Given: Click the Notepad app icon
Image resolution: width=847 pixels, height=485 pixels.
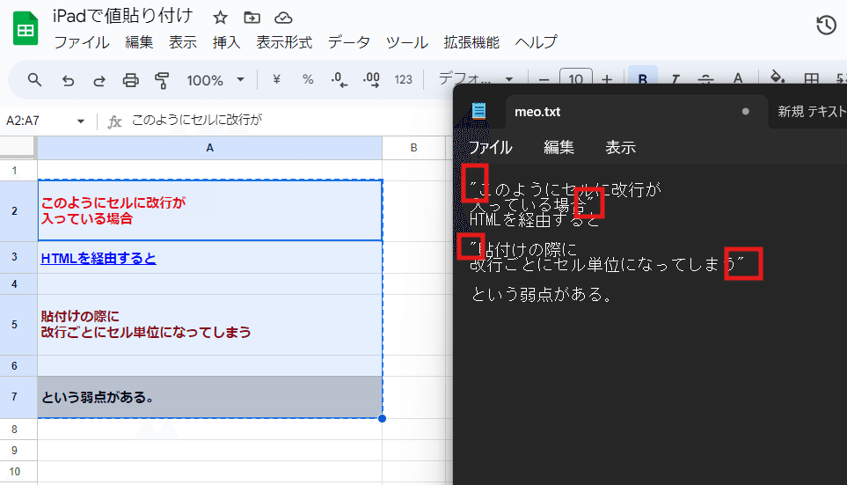Looking at the screenshot, I should [x=478, y=111].
